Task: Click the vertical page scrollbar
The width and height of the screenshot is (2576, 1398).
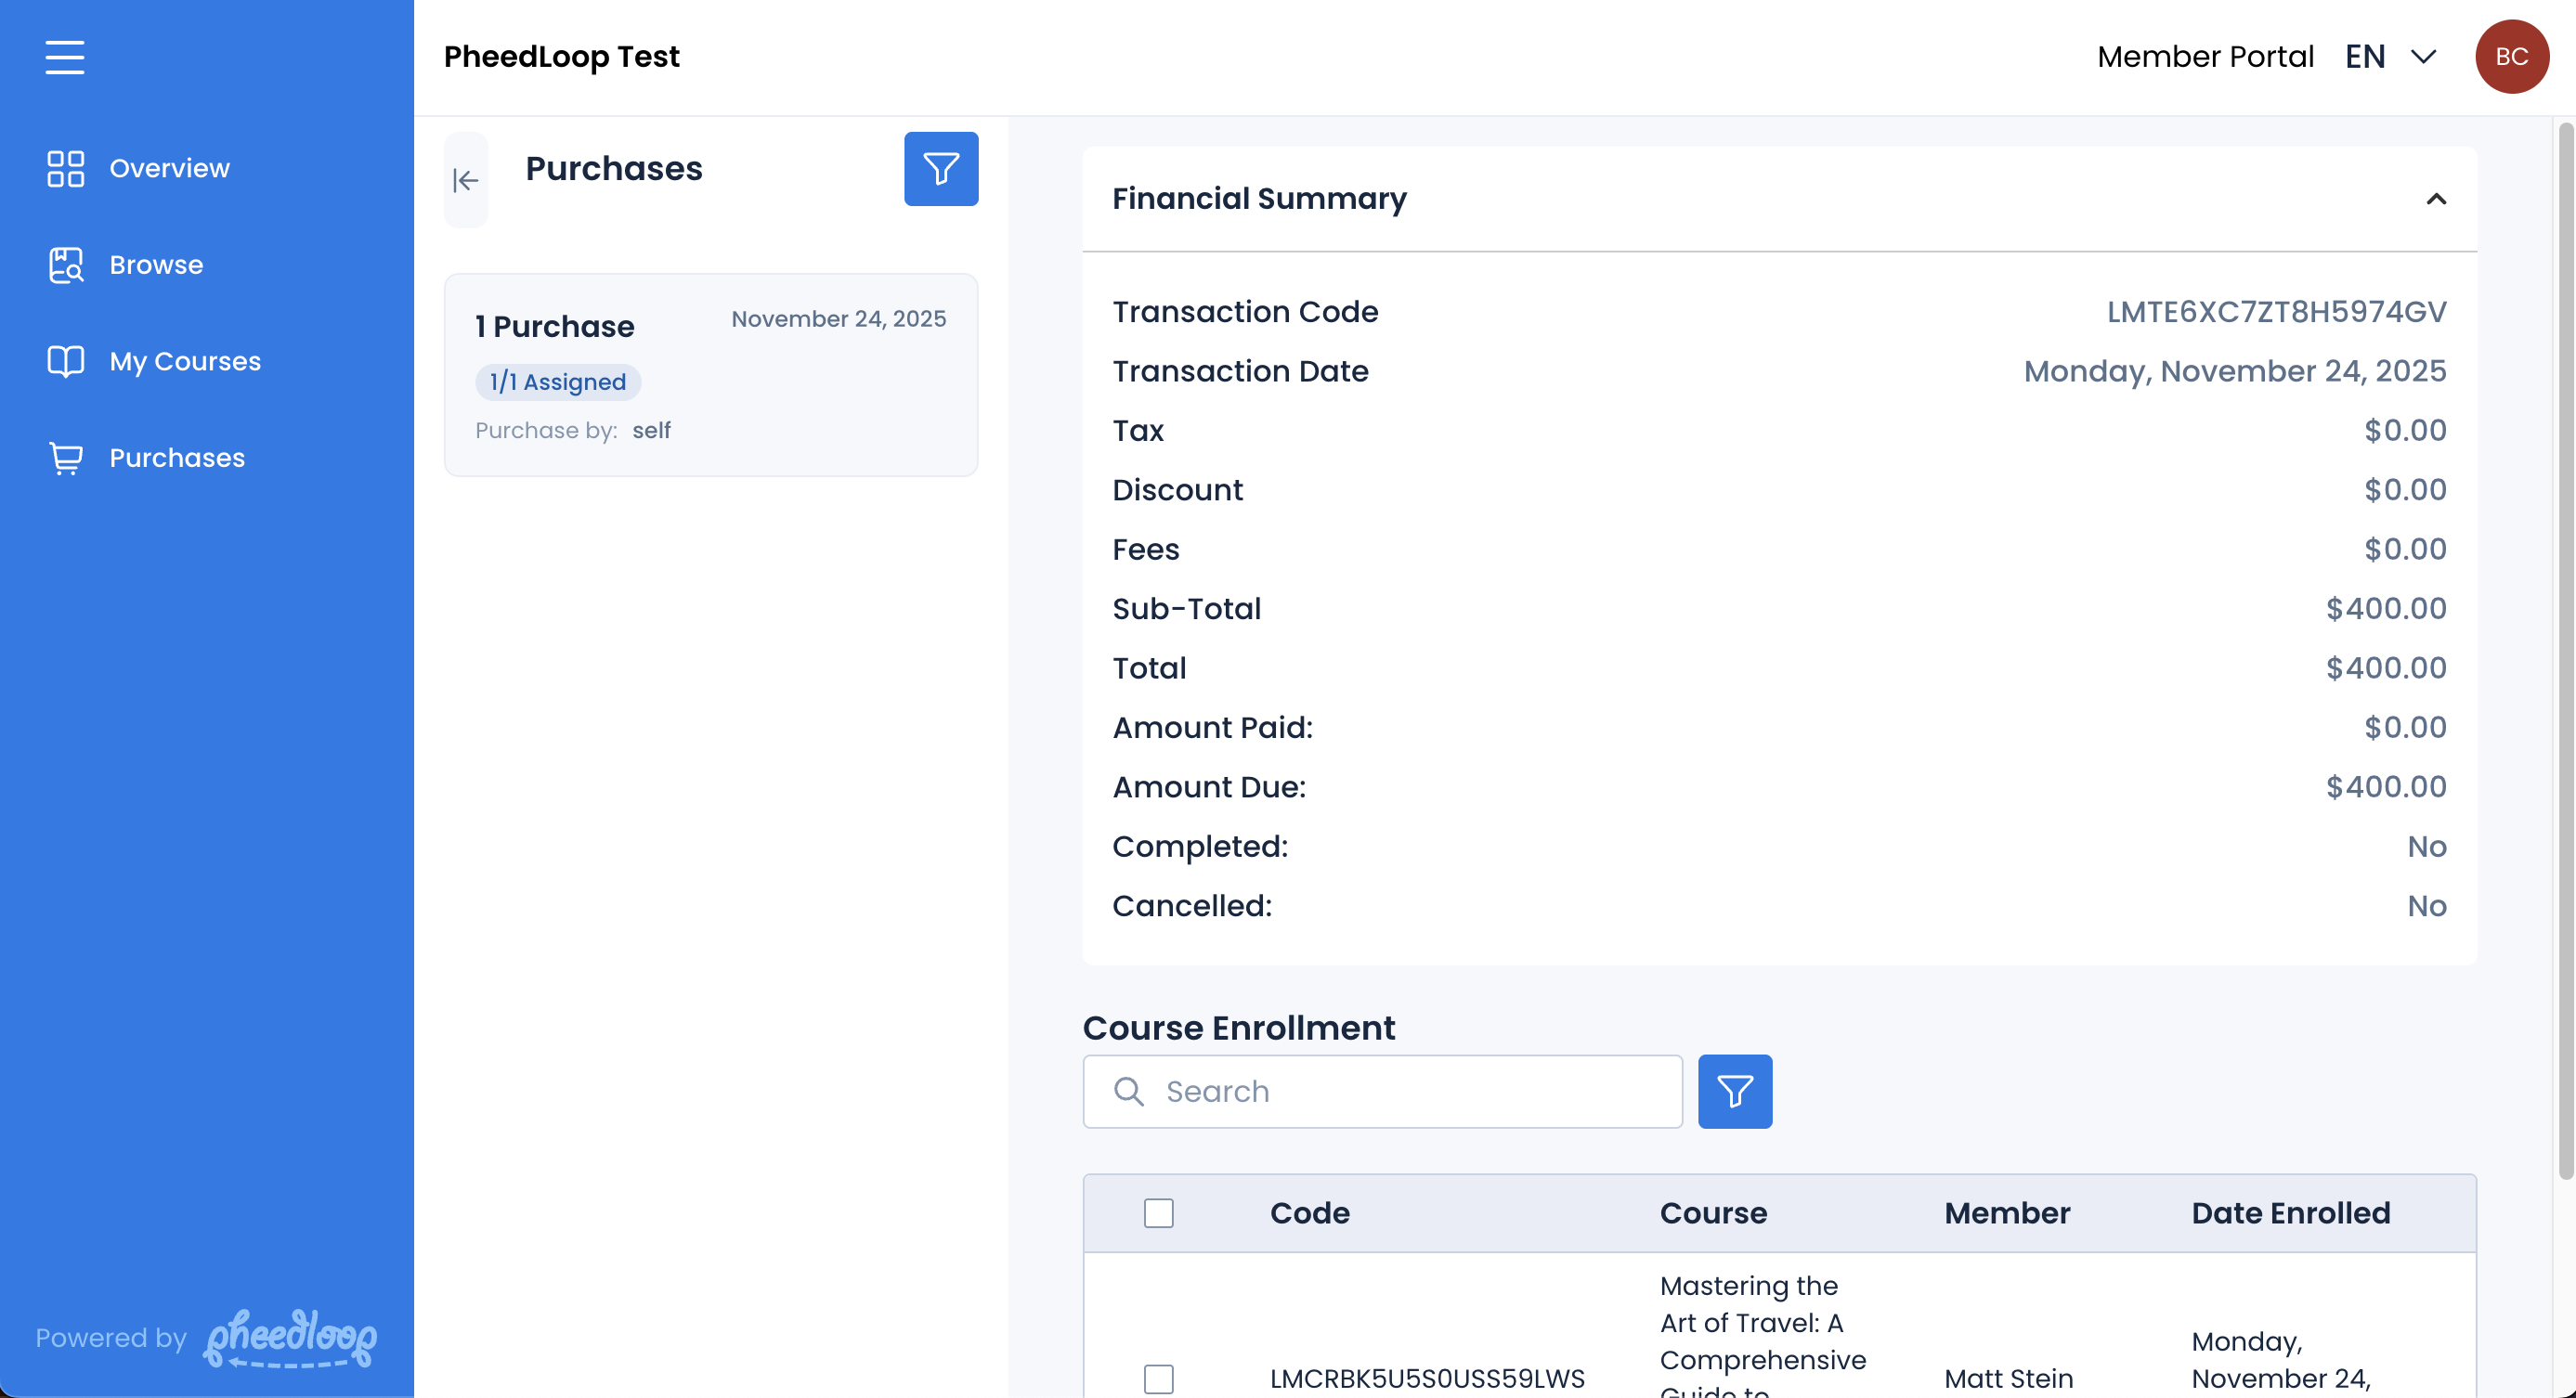Action: (x=2565, y=650)
